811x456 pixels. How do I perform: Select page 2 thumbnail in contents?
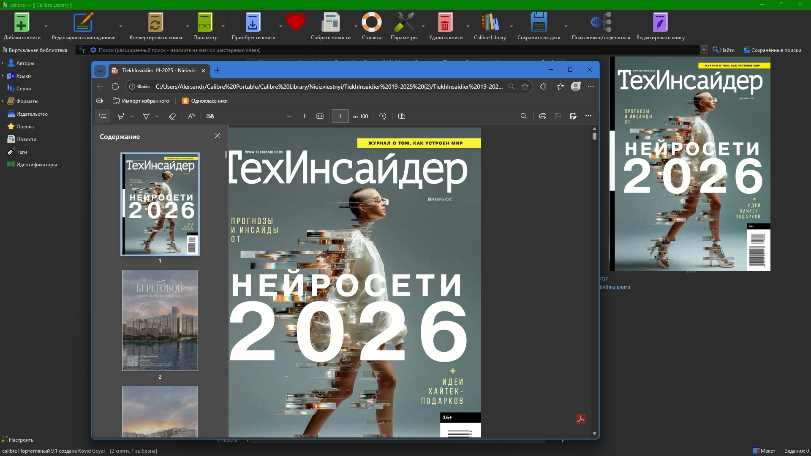[160, 320]
